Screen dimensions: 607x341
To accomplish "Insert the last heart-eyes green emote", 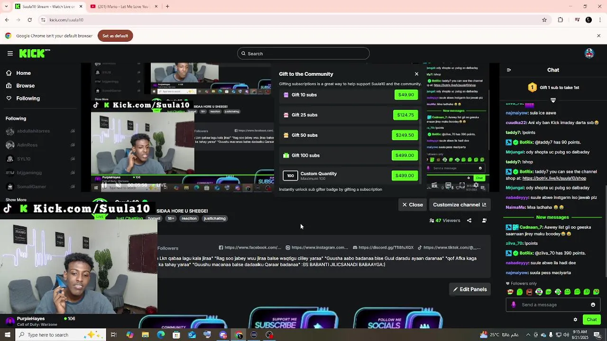I will tap(596, 292).
